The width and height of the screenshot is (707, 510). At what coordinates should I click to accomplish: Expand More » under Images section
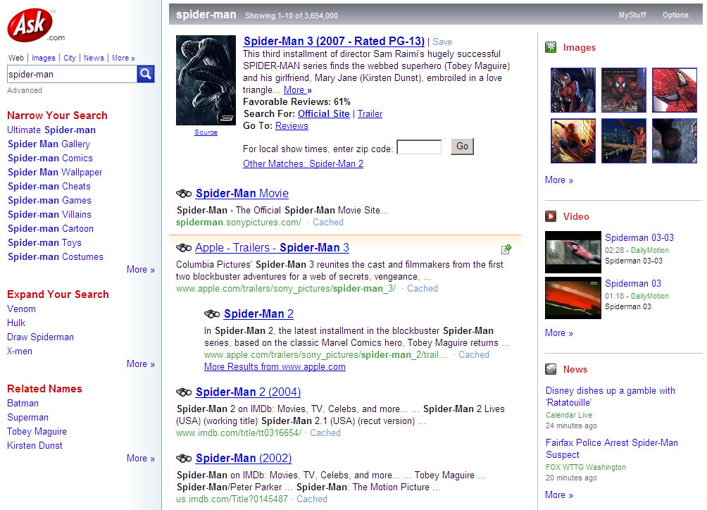click(x=559, y=180)
